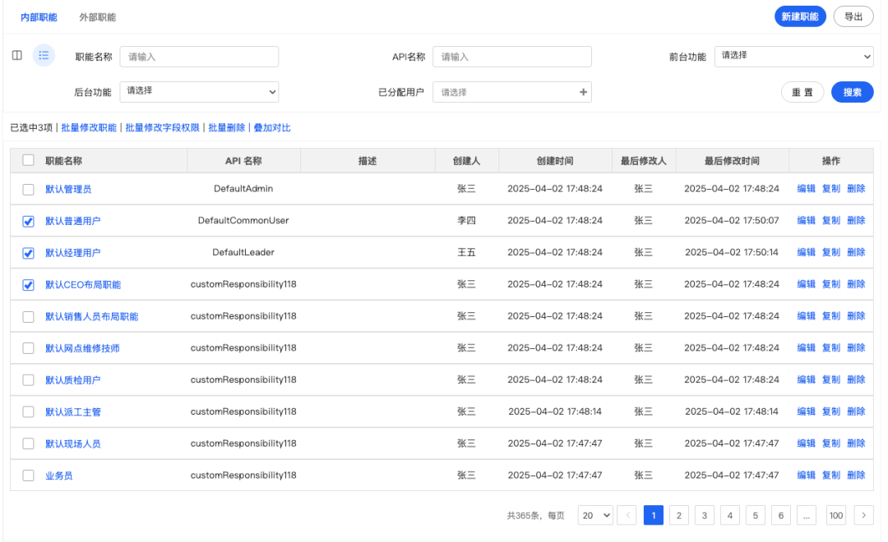
Task: Click the 批量删除 link
Action: pyautogui.click(x=226, y=128)
